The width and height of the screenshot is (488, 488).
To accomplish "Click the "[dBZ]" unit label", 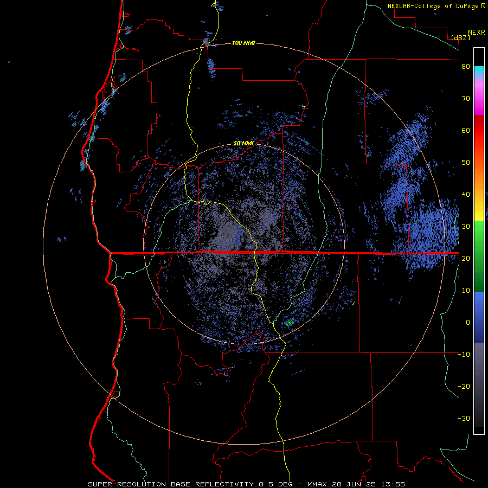I will point(460,38).
